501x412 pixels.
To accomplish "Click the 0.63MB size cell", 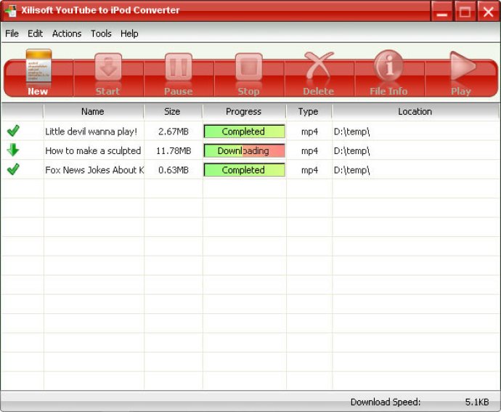I will tap(174, 170).
